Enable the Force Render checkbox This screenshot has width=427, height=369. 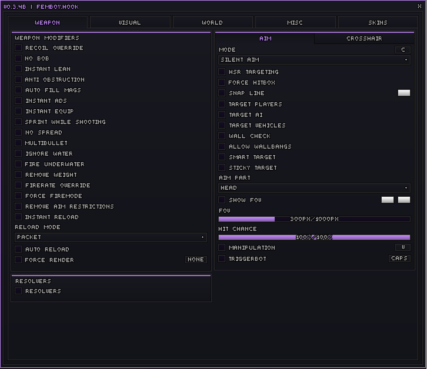coord(18,260)
